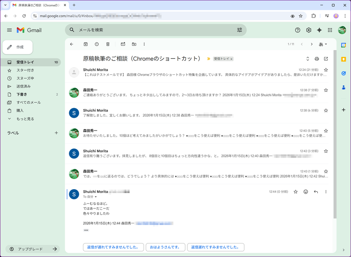Click the compose (作成) button

[x=18, y=47]
